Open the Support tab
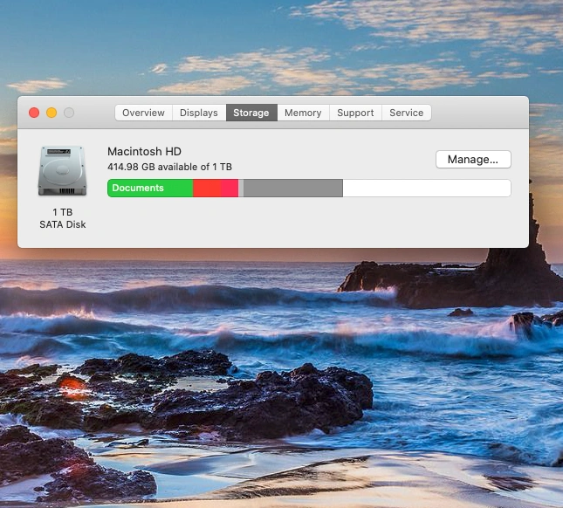The height and width of the screenshot is (508, 563). 355,113
